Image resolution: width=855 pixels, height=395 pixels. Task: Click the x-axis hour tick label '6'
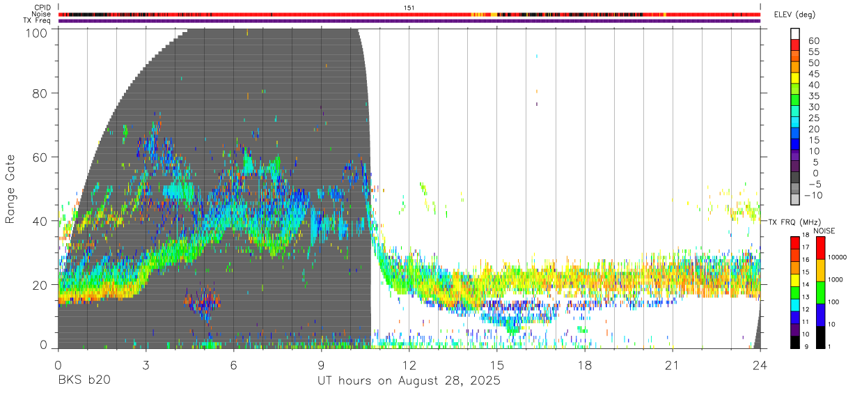(233, 365)
